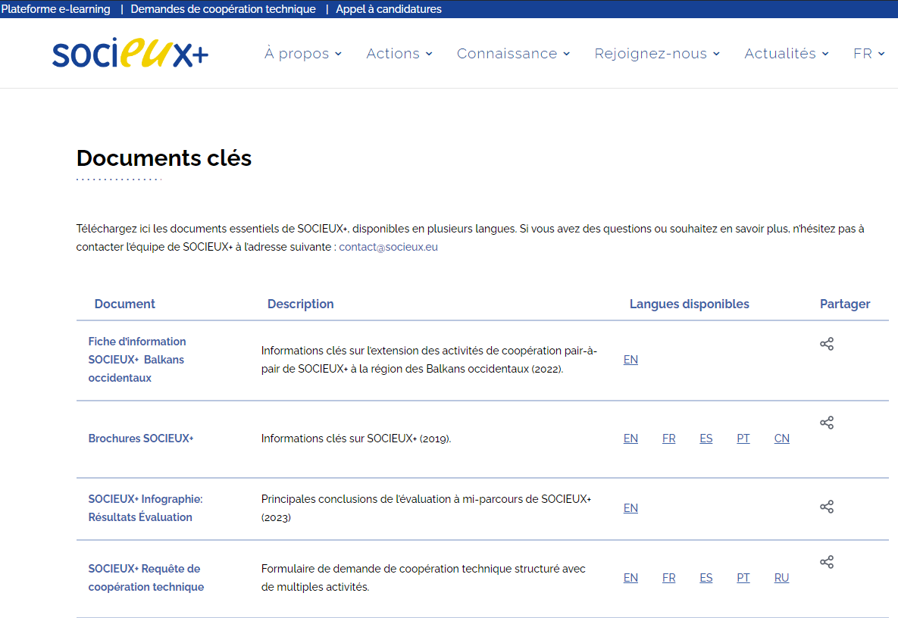Image resolution: width=898 pixels, height=618 pixels.
Task: Visit Appel à candidatures
Action: (389, 9)
